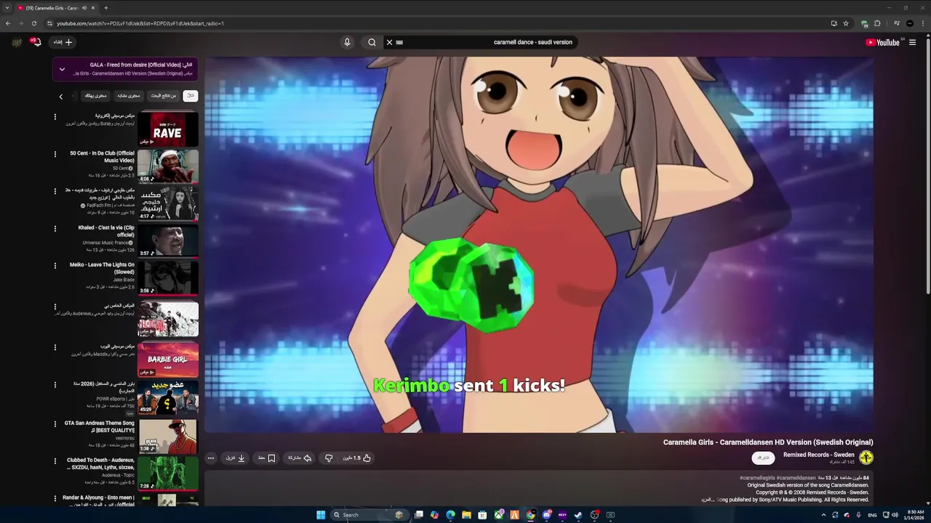
Task: Open the hamburger guide menu
Action: coord(912,42)
